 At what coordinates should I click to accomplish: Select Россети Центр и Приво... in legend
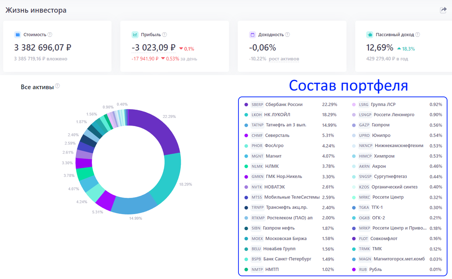pyautogui.click(x=400, y=228)
